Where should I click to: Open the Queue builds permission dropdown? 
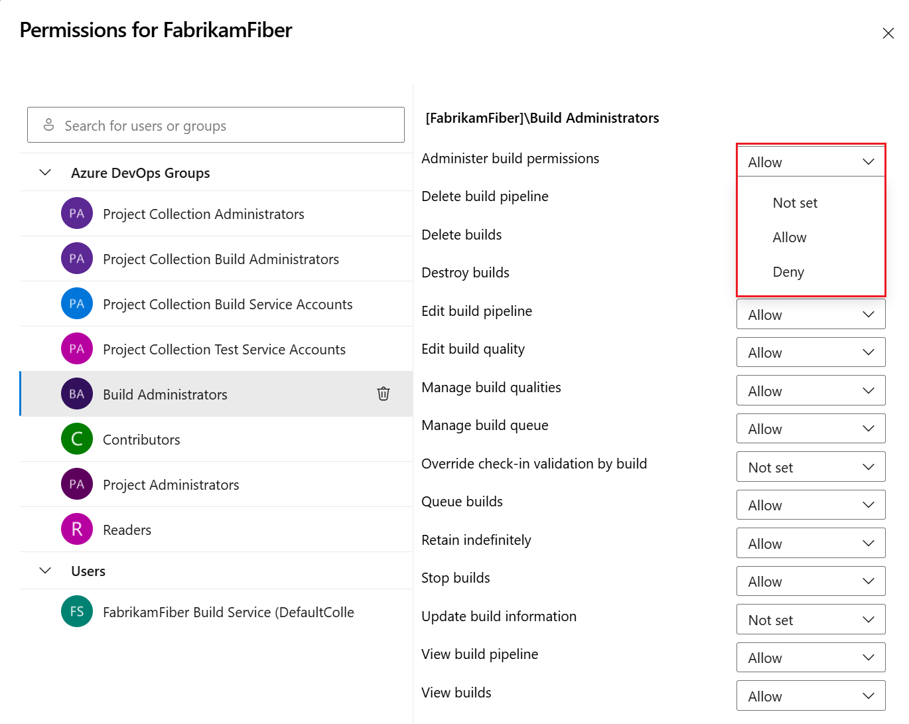810,504
